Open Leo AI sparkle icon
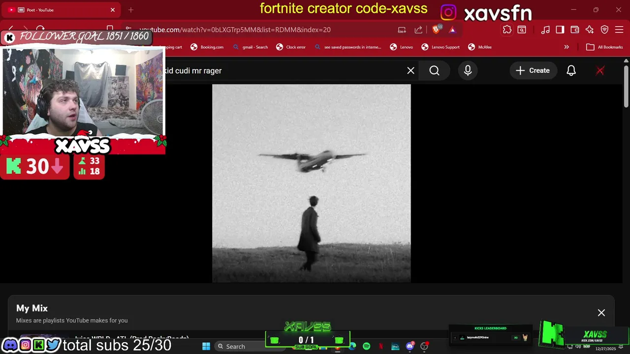This screenshot has height=354, width=630. 590,30
